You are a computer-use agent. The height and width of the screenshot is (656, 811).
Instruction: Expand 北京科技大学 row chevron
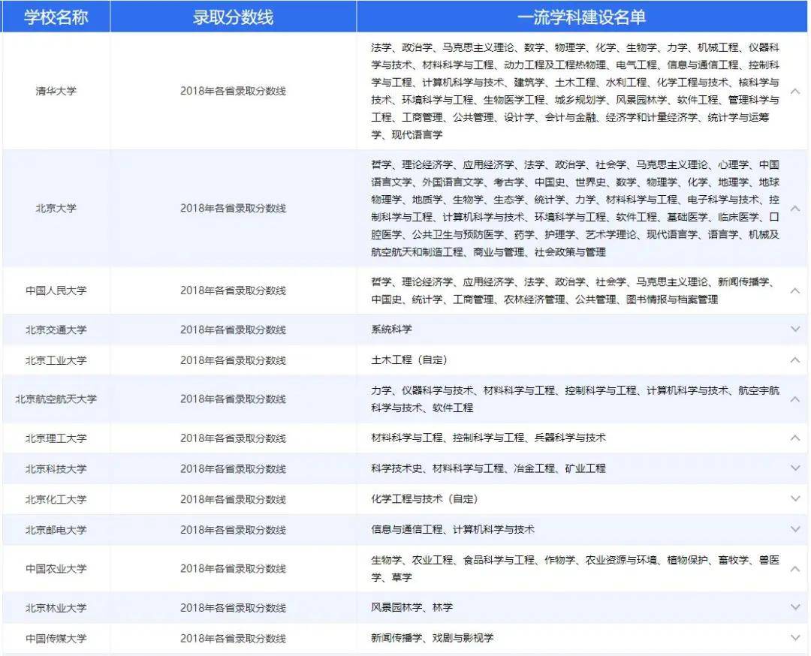[795, 468]
